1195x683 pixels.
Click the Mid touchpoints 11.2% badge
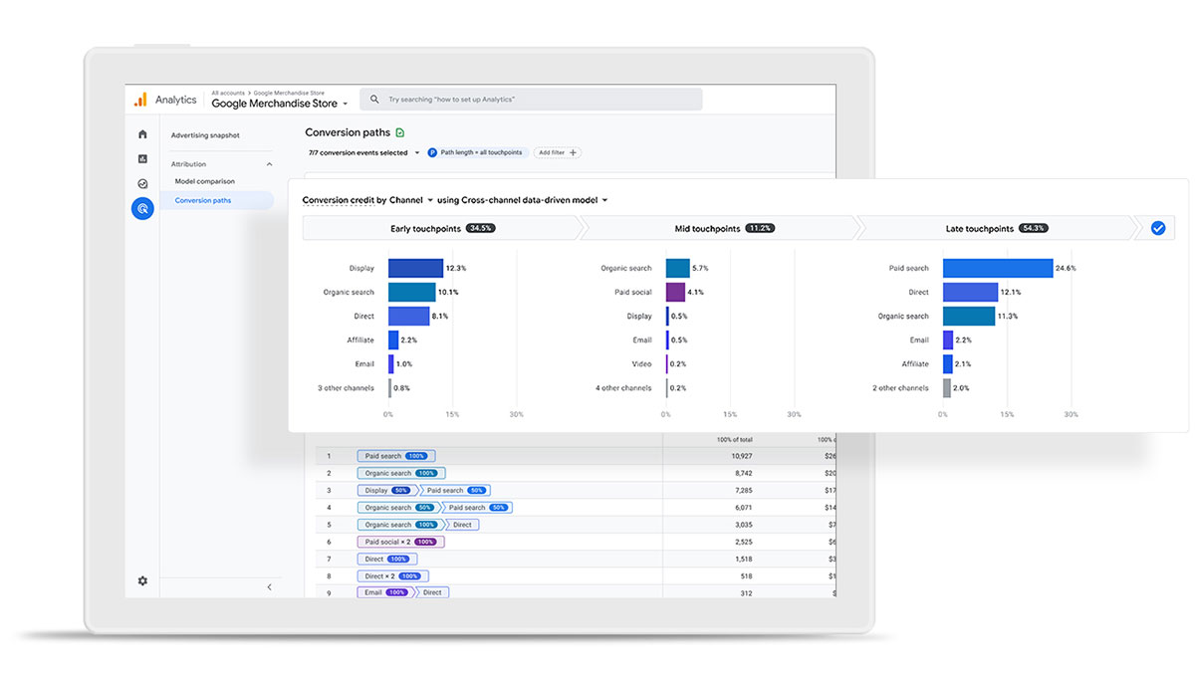click(758, 228)
